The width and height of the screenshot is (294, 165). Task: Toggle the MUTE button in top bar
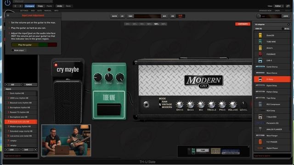tap(164, 16)
